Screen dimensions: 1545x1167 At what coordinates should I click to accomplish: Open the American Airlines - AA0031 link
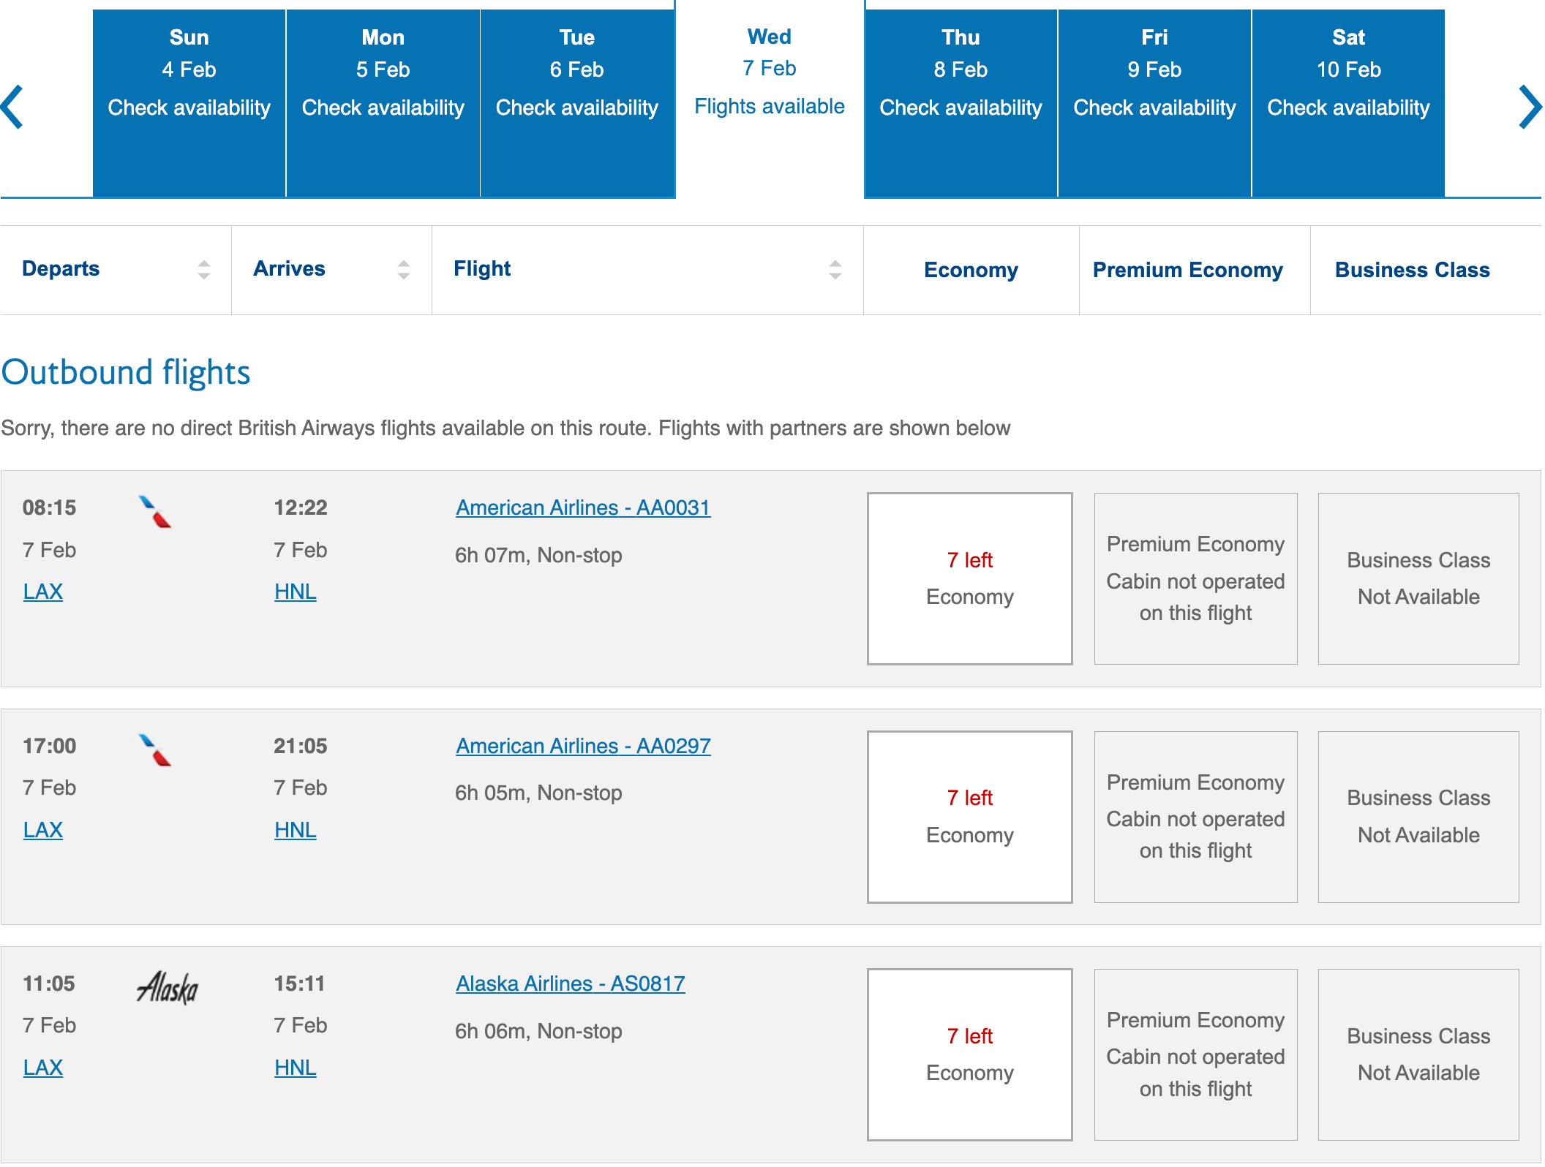583,507
